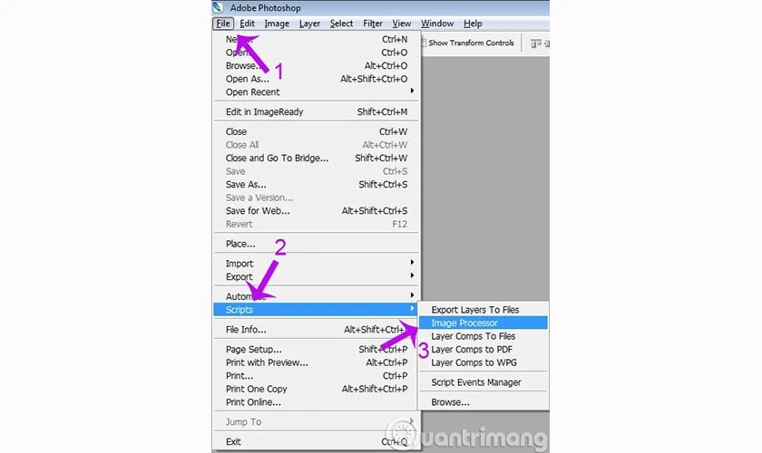This screenshot has height=453, width=762.
Task: Open the Select menu
Action: pyautogui.click(x=341, y=24)
